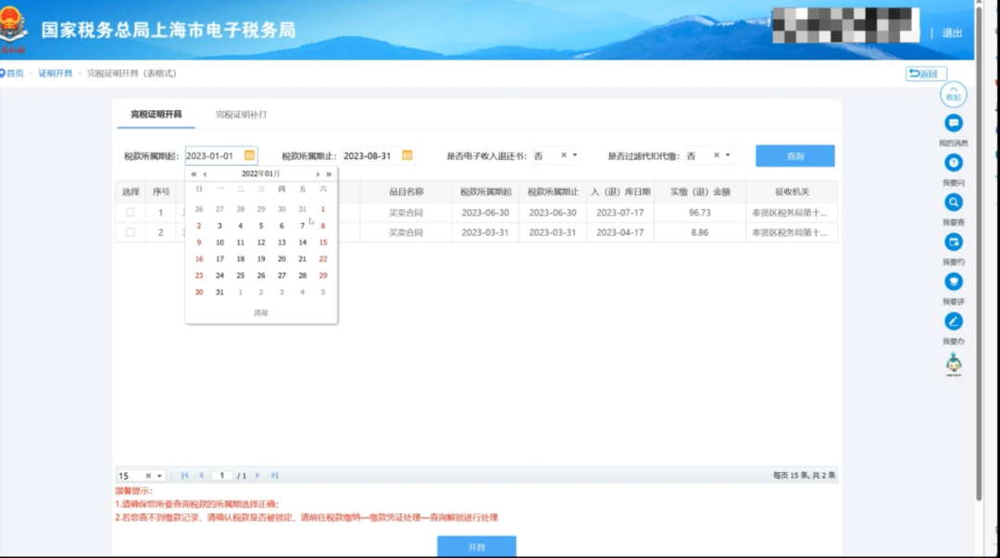The width and height of the screenshot is (1000, 558).
Task: Open 我的消息 messages icon in sidebar
Action: coord(953,123)
